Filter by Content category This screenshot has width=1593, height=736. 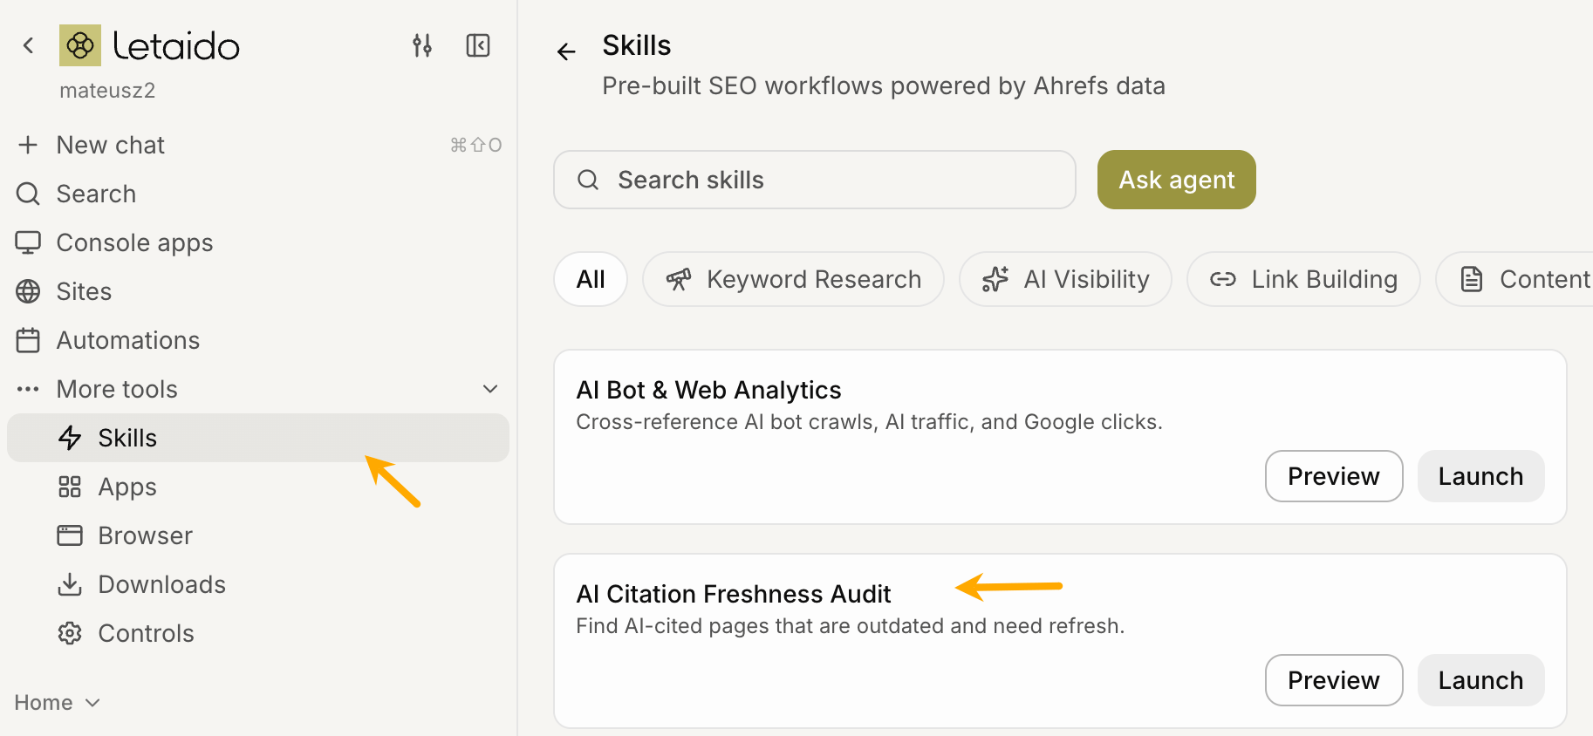[1514, 279]
